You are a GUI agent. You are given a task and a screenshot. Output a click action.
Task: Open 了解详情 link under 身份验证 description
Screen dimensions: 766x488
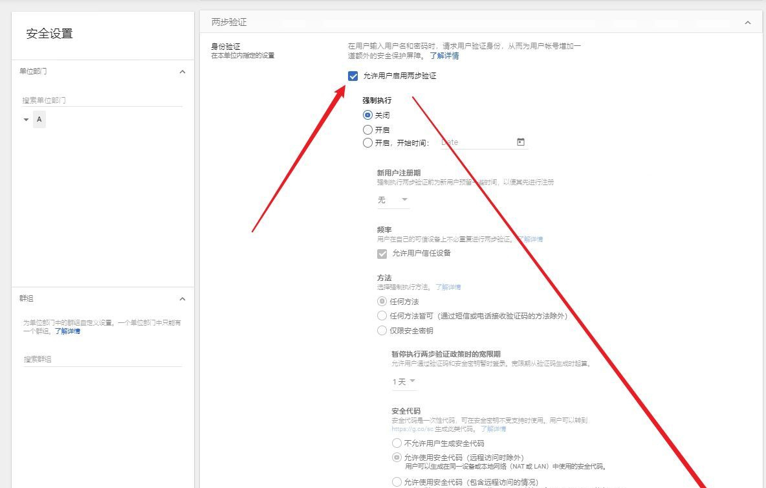pos(444,56)
